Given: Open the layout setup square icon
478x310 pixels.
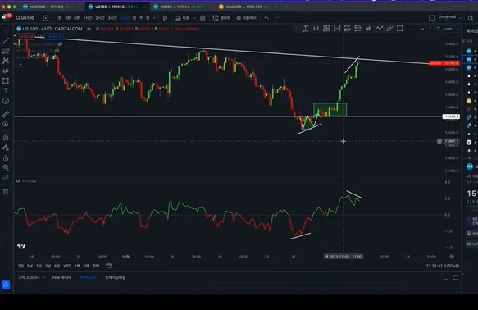Looking at the screenshot, I should coord(431,18).
